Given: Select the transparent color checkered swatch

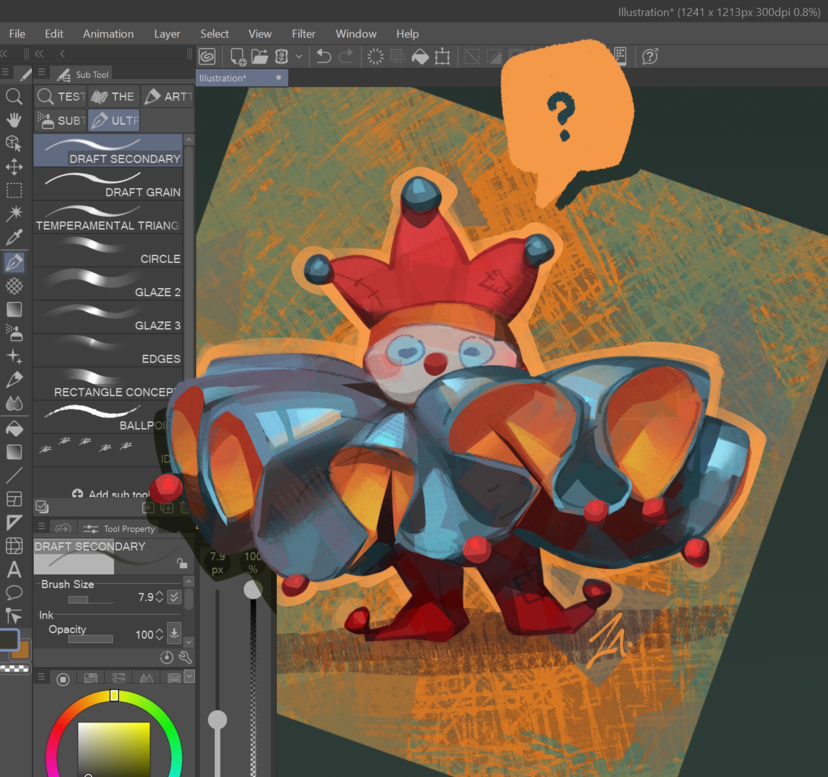Looking at the screenshot, I should 15,669.
